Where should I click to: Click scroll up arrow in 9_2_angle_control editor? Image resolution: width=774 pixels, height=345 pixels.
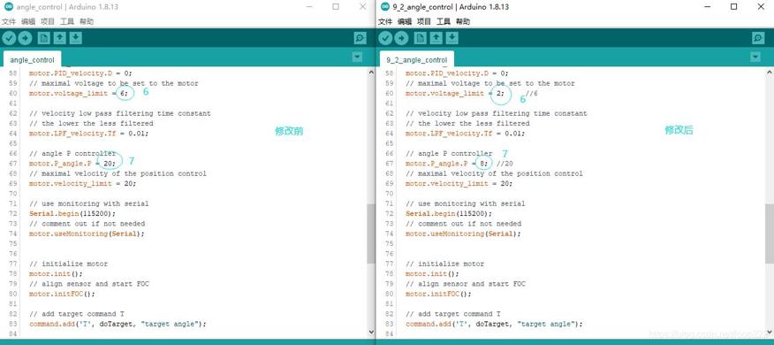coord(770,73)
